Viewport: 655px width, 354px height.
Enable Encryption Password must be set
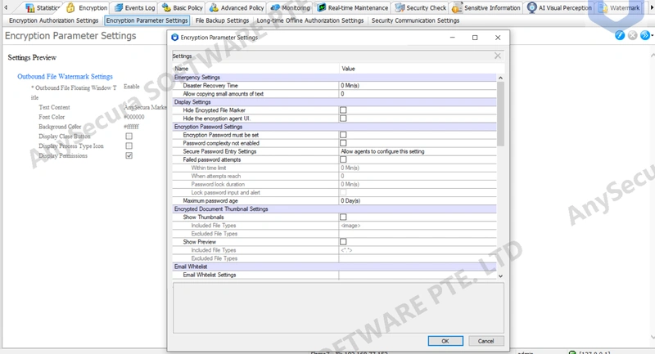pyautogui.click(x=343, y=135)
